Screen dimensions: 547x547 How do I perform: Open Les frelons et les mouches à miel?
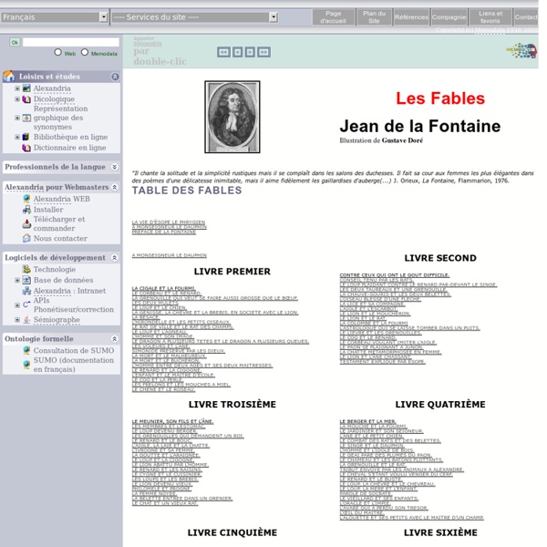click(181, 385)
